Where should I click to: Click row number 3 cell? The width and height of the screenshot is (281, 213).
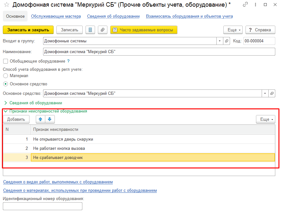[17, 158]
